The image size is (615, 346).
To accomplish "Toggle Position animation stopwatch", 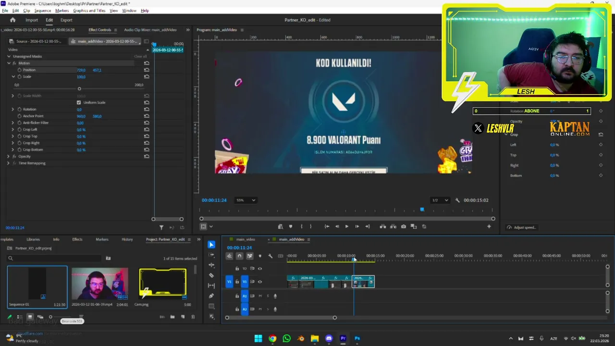I will (19, 70).
